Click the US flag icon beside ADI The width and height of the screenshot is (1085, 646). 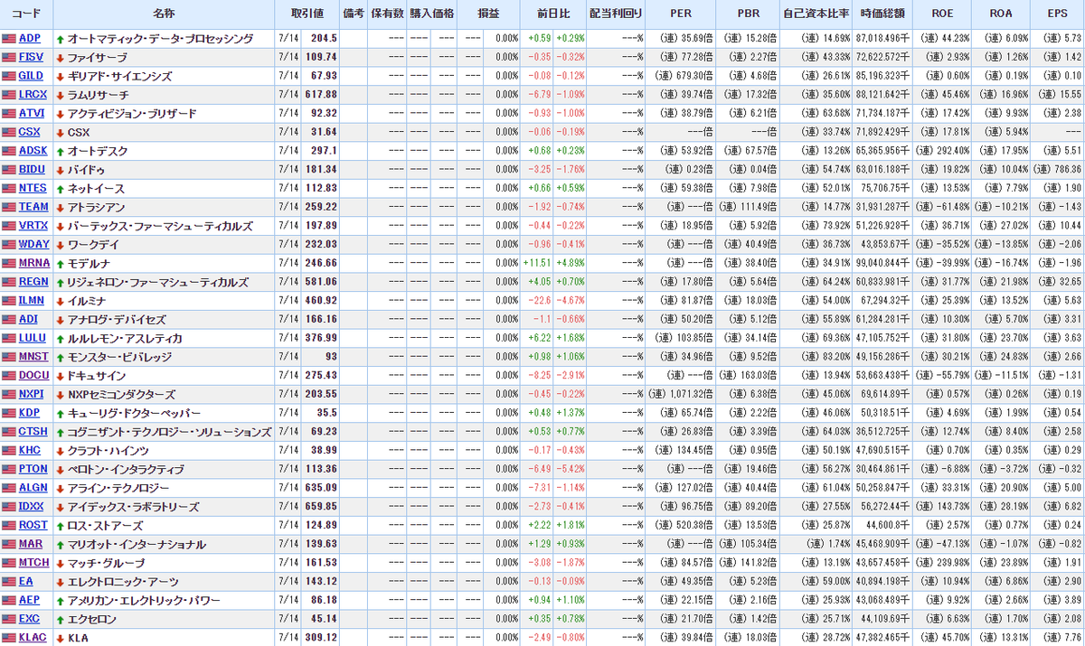(x=9, y=320)
